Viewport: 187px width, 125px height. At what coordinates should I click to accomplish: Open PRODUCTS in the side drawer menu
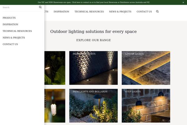(9, 18)
